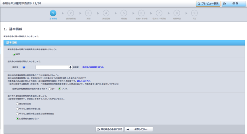The image size is (247, 134).
Task: Select the 自宅 radio button
Action: click(14, 55)
